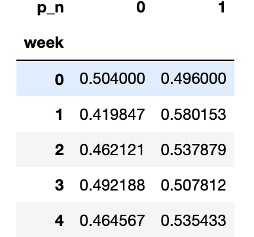Click the value 0.507812
The height and width of the screenshot is (237, 254).
pos(193,185)
